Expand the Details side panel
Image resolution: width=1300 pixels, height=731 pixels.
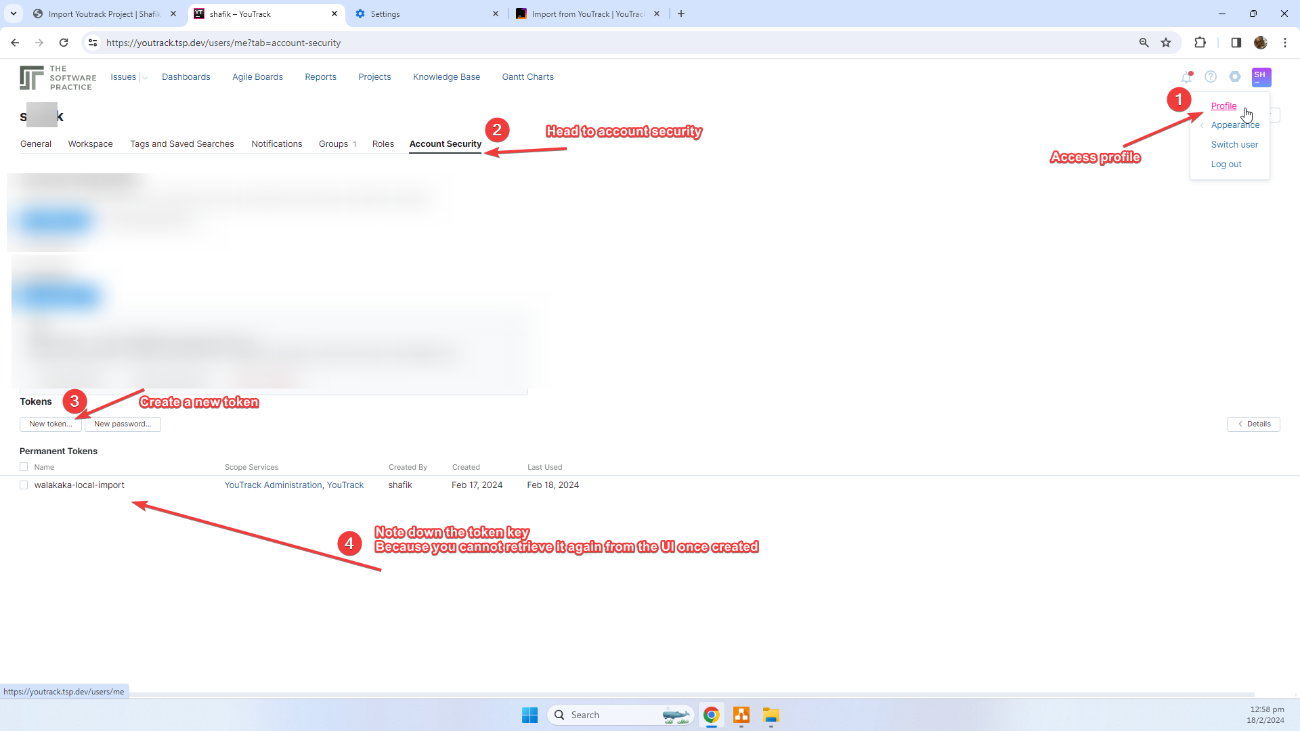(1253, 424)
